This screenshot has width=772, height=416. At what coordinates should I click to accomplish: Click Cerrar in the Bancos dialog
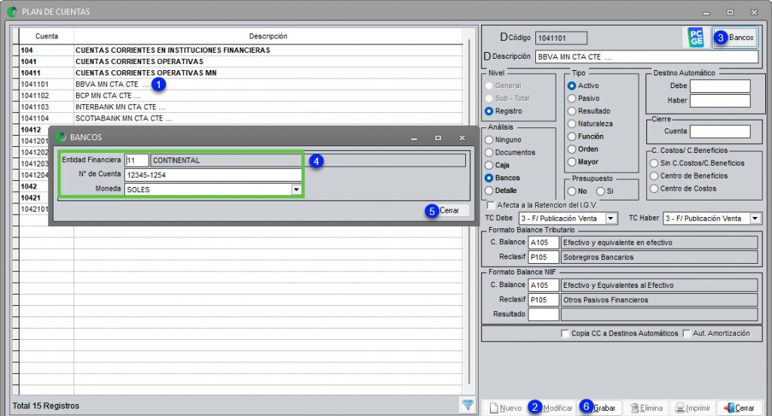click(x=447, y=210)
